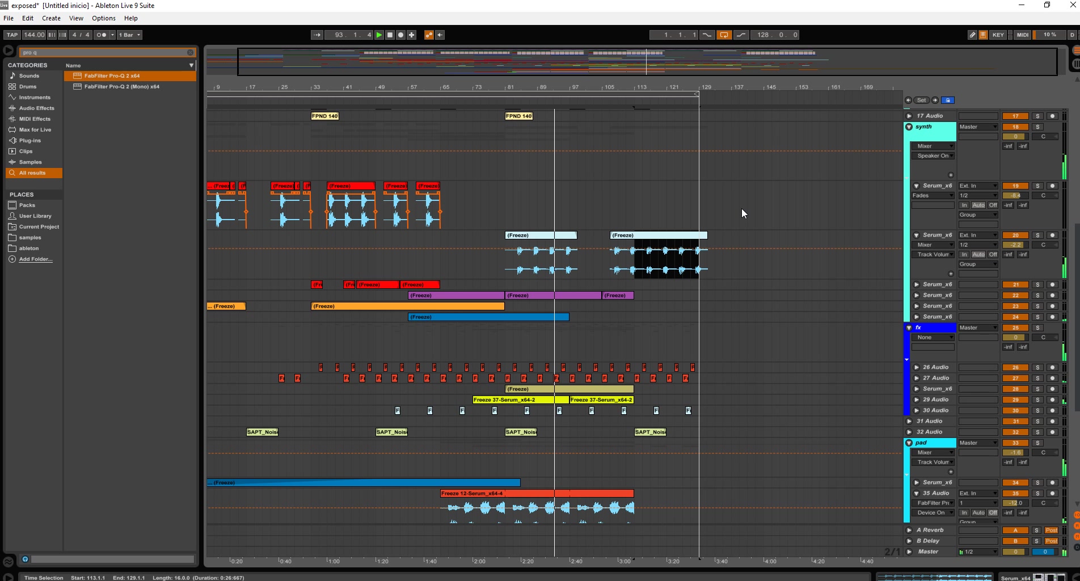Unfold the 35 Audio track

tap(917, 494)
